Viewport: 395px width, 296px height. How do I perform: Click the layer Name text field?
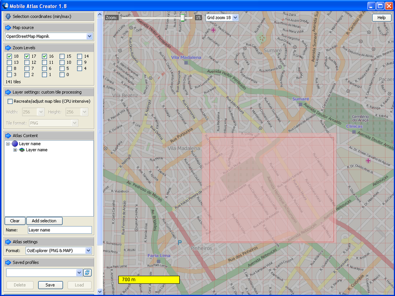pos(60,230)
